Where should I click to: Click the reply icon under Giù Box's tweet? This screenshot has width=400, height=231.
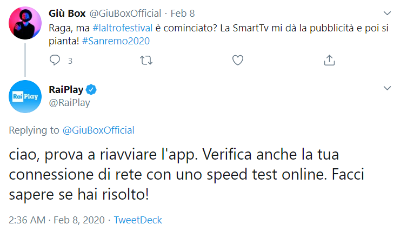(x=55, y=61)
